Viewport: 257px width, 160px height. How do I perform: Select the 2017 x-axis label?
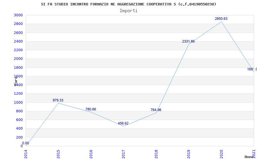pyautogui.click(x=123, y=154)
